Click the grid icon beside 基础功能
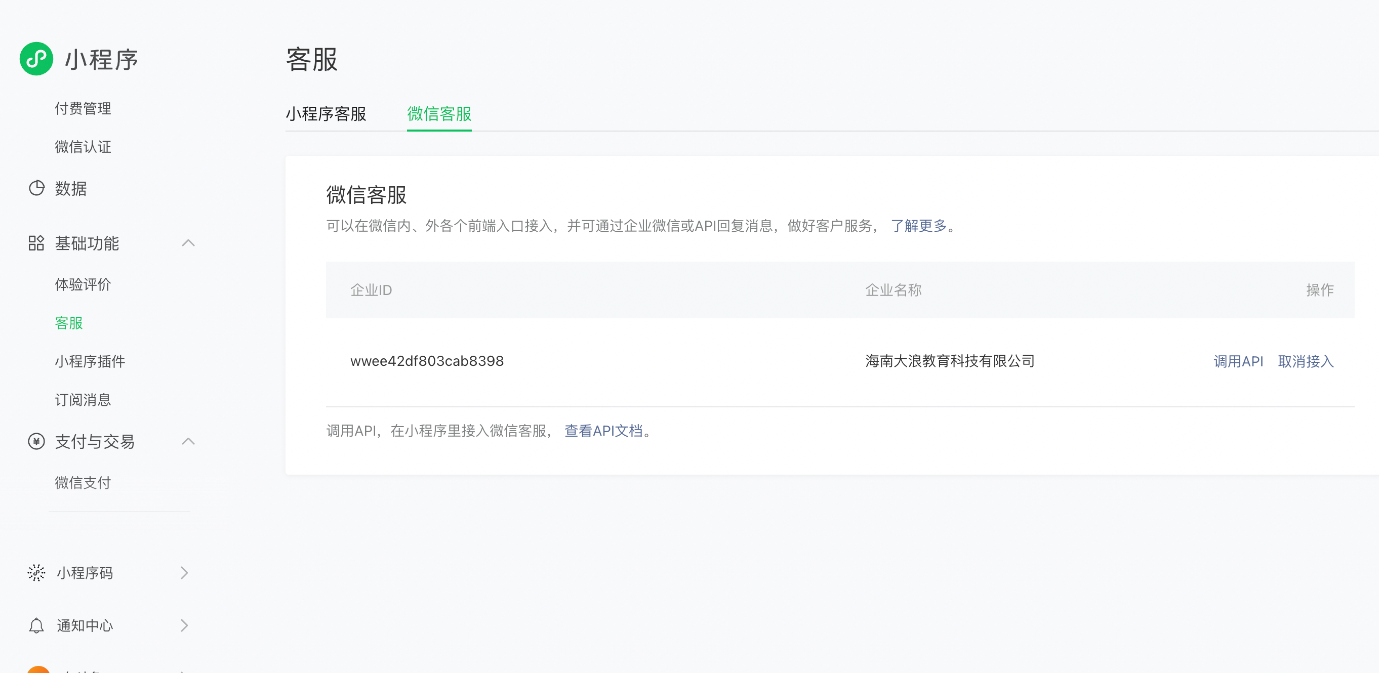This screenshot has width=1379, height=673. coord(36,243)
